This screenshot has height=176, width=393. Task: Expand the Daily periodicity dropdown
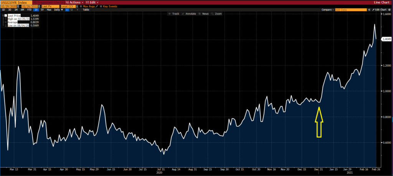pos(59,10)
